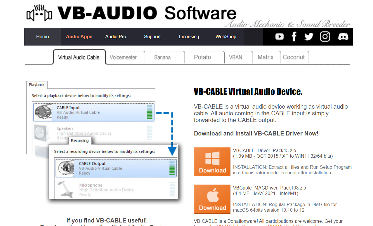The width and height of the screenshot is (373, 226).
Task: Click the VB-Audio speaker logo icon
Action: pos(39,13)
